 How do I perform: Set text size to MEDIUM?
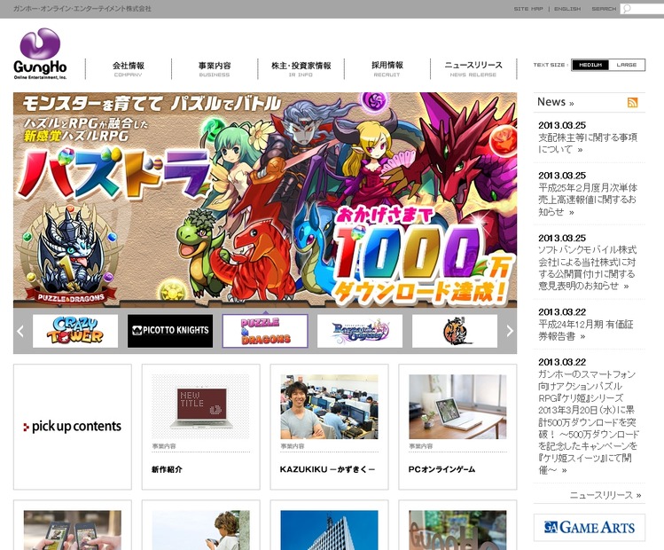point(590,65)
